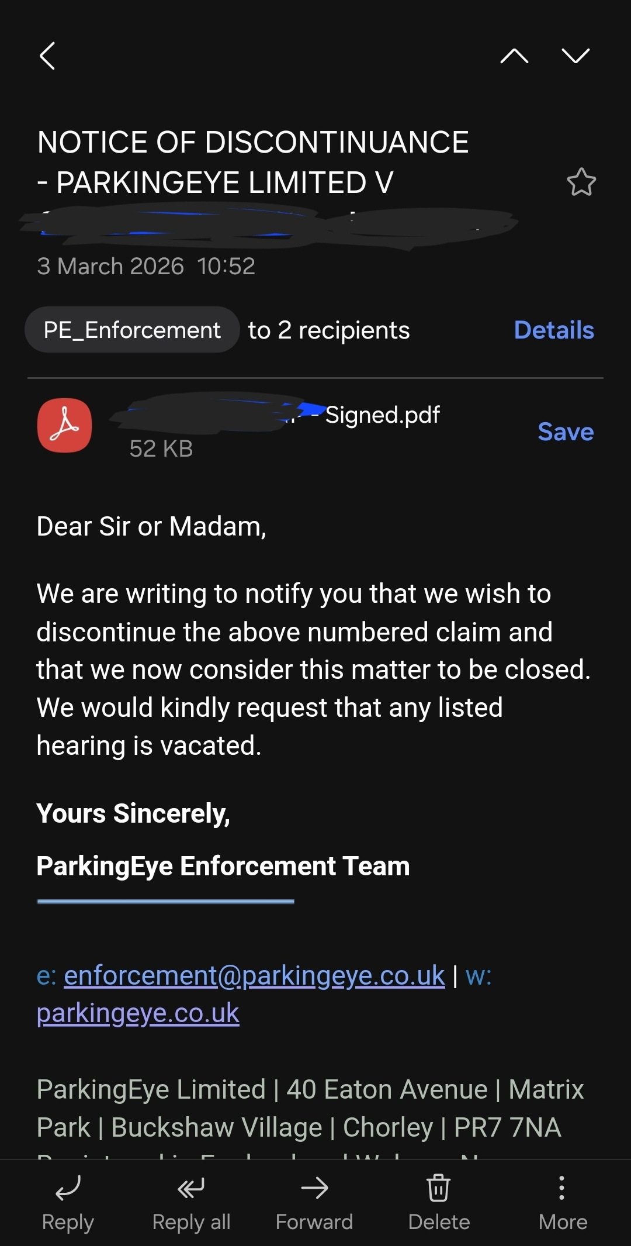Screen dimensions: 631x1246
Task: Tap the Reply all icon
Action: (191, 1188)
